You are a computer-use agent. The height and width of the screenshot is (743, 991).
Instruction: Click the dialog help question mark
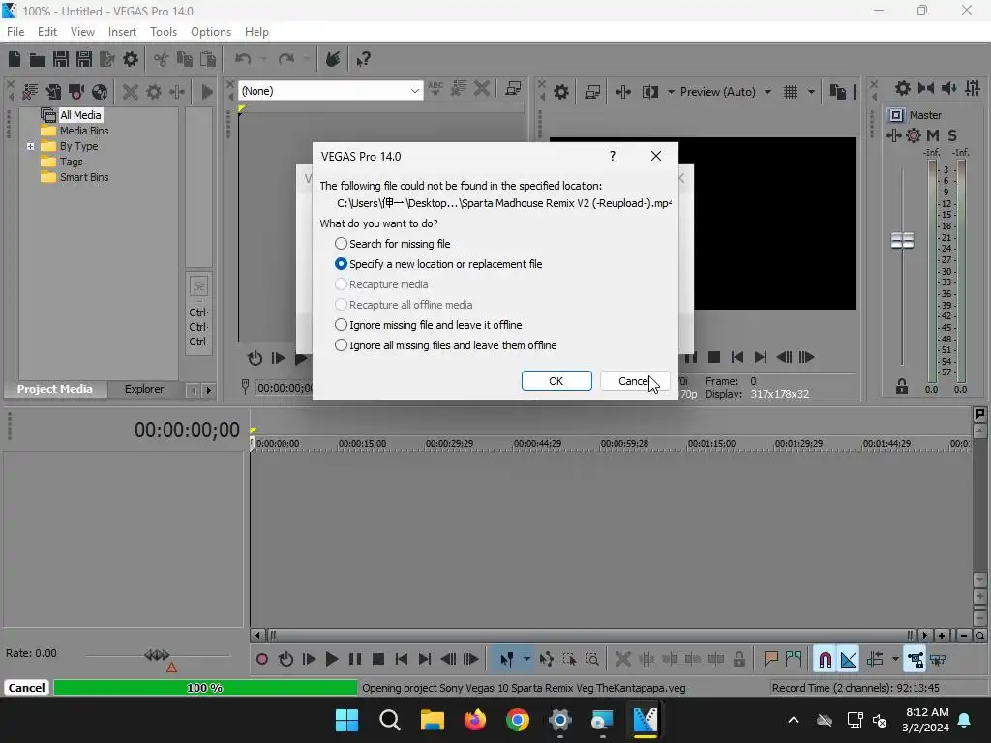pos(612,156)
